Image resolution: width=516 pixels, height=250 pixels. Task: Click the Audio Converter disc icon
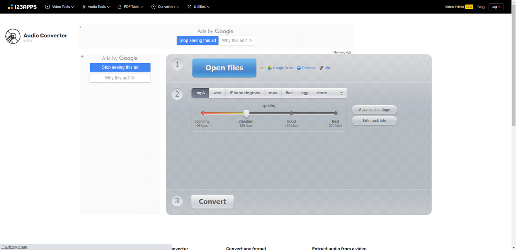pyautogui.click(x=13, y=36)
